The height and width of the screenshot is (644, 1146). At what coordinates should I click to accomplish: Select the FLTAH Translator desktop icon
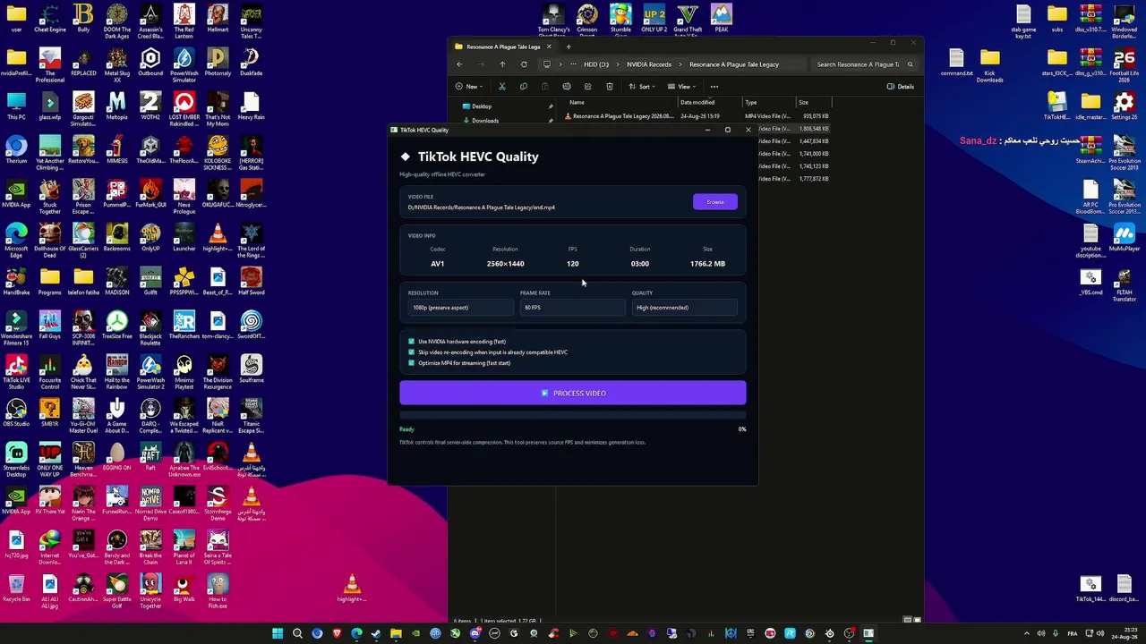pos(1125,284)
